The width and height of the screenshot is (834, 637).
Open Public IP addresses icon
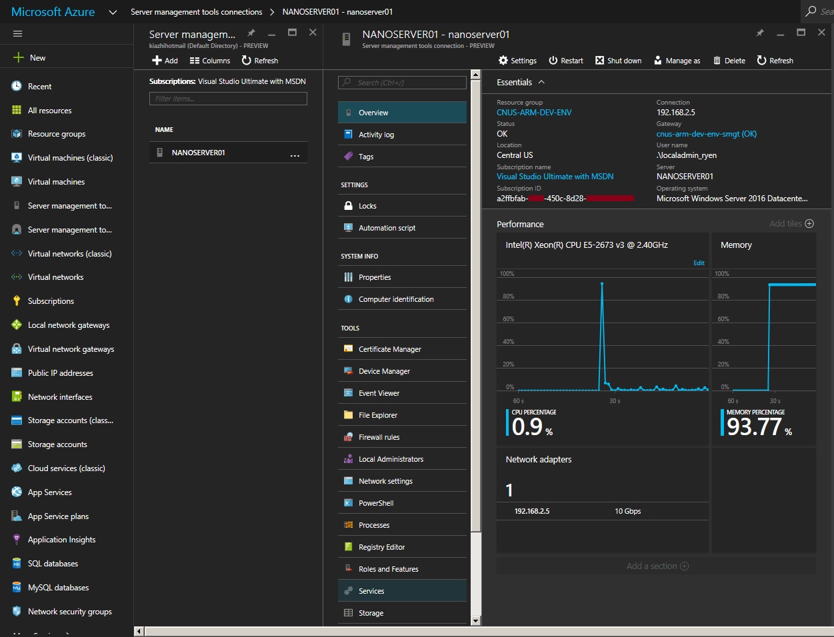point(17,372)
